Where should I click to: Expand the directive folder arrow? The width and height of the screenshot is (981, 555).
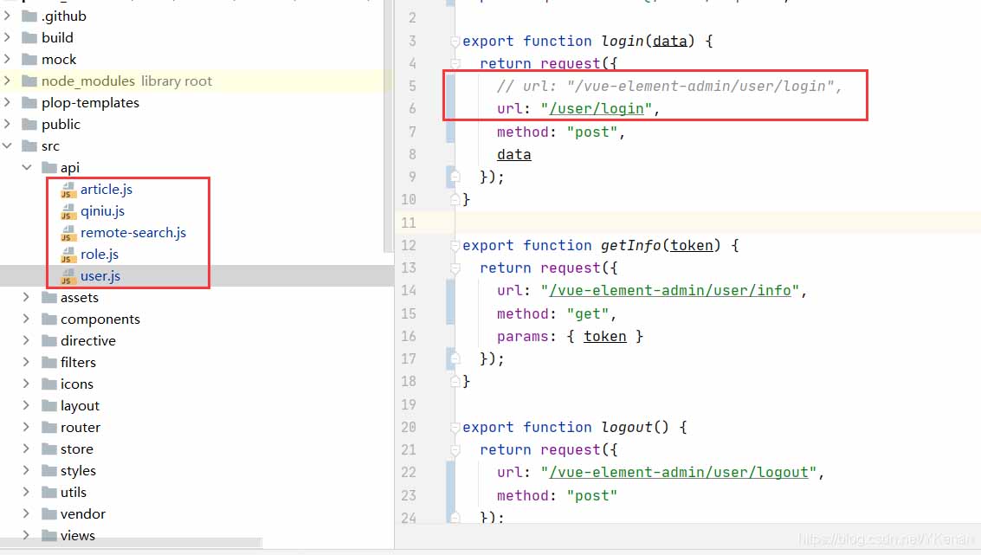coord(26,340)
